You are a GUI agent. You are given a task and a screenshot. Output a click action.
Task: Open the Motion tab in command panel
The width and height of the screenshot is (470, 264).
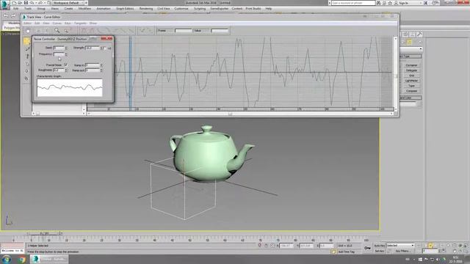[405, 34]
